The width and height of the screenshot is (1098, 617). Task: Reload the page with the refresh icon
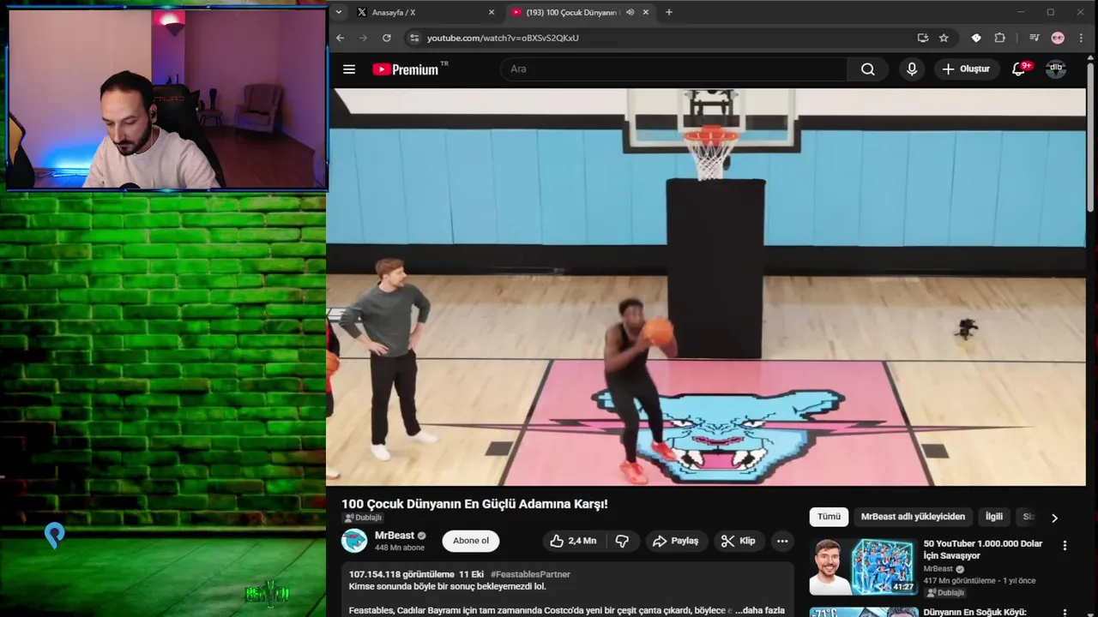[387, 38]
